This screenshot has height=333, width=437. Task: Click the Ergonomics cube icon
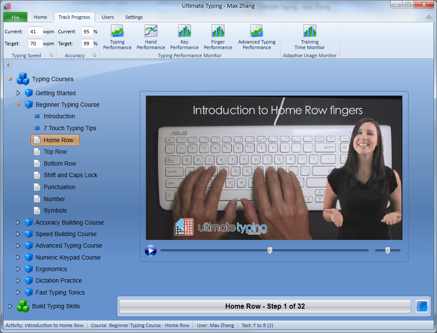click(29, 269)
